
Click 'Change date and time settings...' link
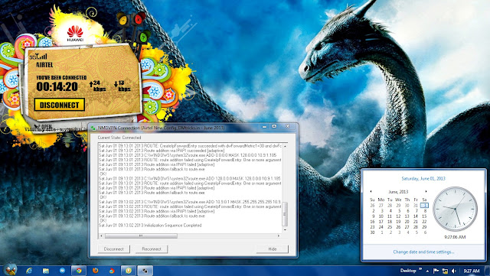[423, 252]
